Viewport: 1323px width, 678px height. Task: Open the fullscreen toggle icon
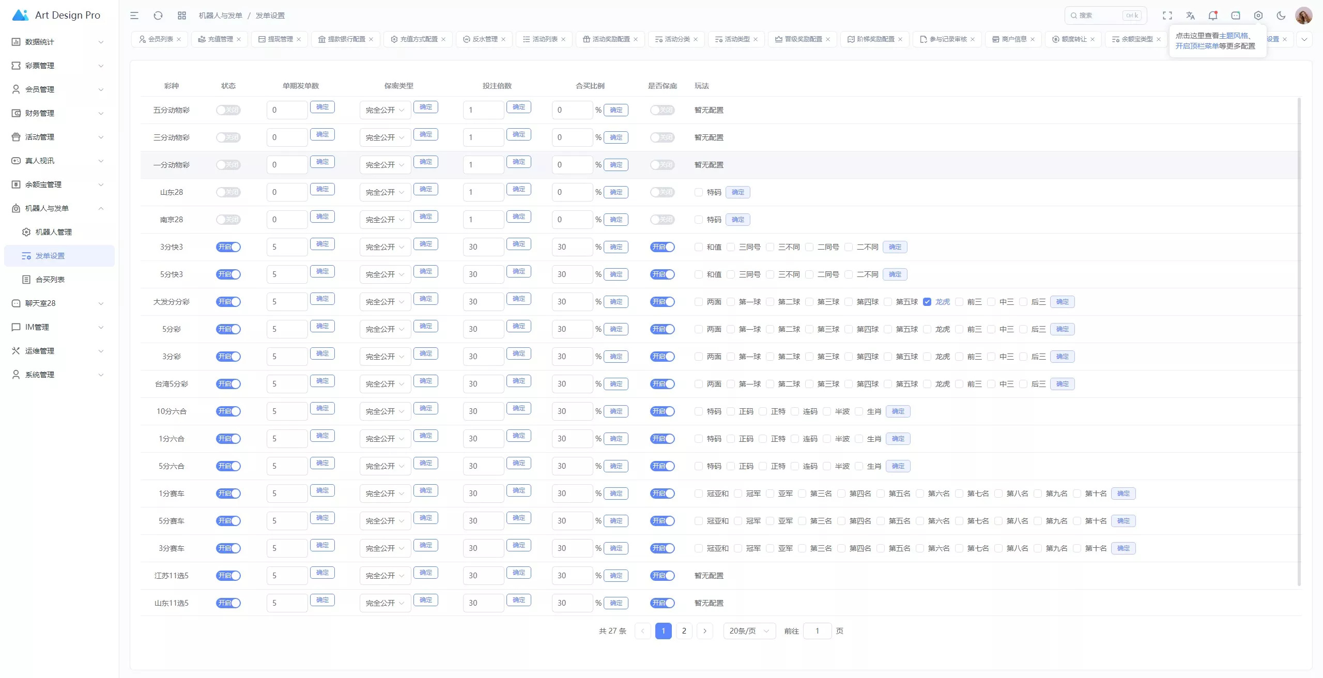point(1167,16)
